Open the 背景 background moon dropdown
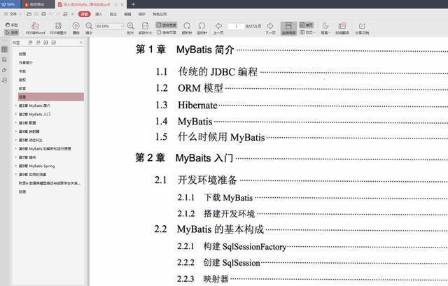Screen dimensions: 448x286 coord(325,29)
